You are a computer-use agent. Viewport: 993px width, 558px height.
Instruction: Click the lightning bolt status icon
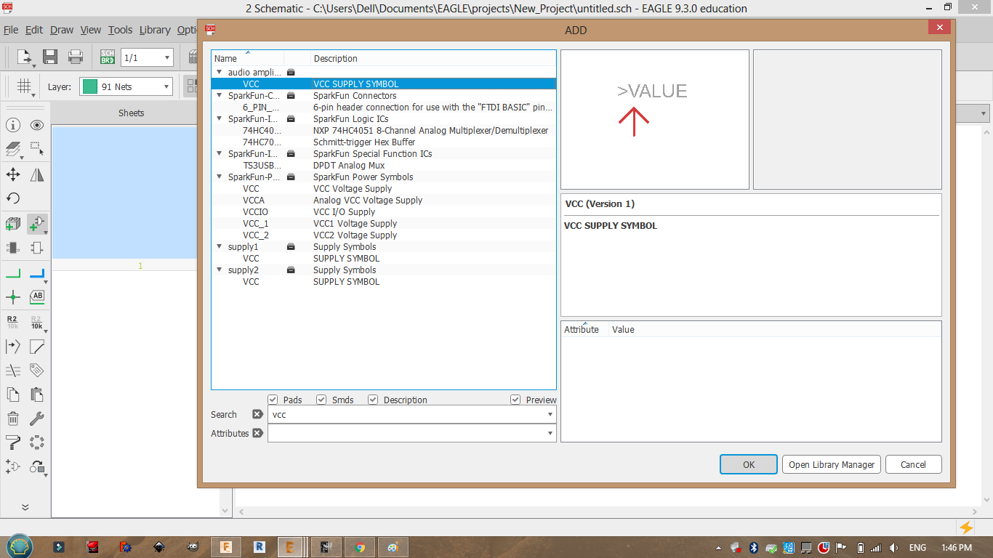966,527
